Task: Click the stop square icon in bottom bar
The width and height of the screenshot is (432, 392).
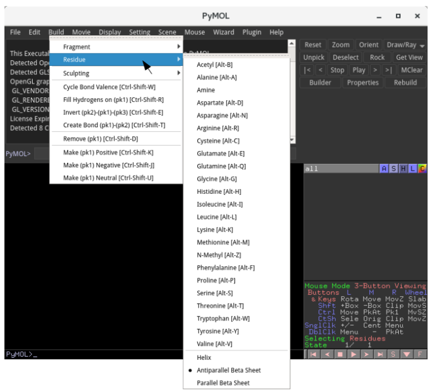Action: pyautogui.click(x=340, y=354)
